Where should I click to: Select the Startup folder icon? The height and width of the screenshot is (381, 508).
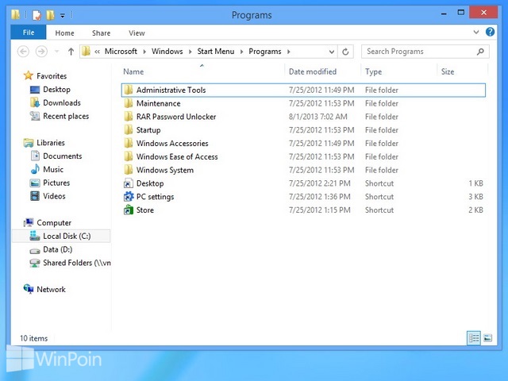pos(129,130)
